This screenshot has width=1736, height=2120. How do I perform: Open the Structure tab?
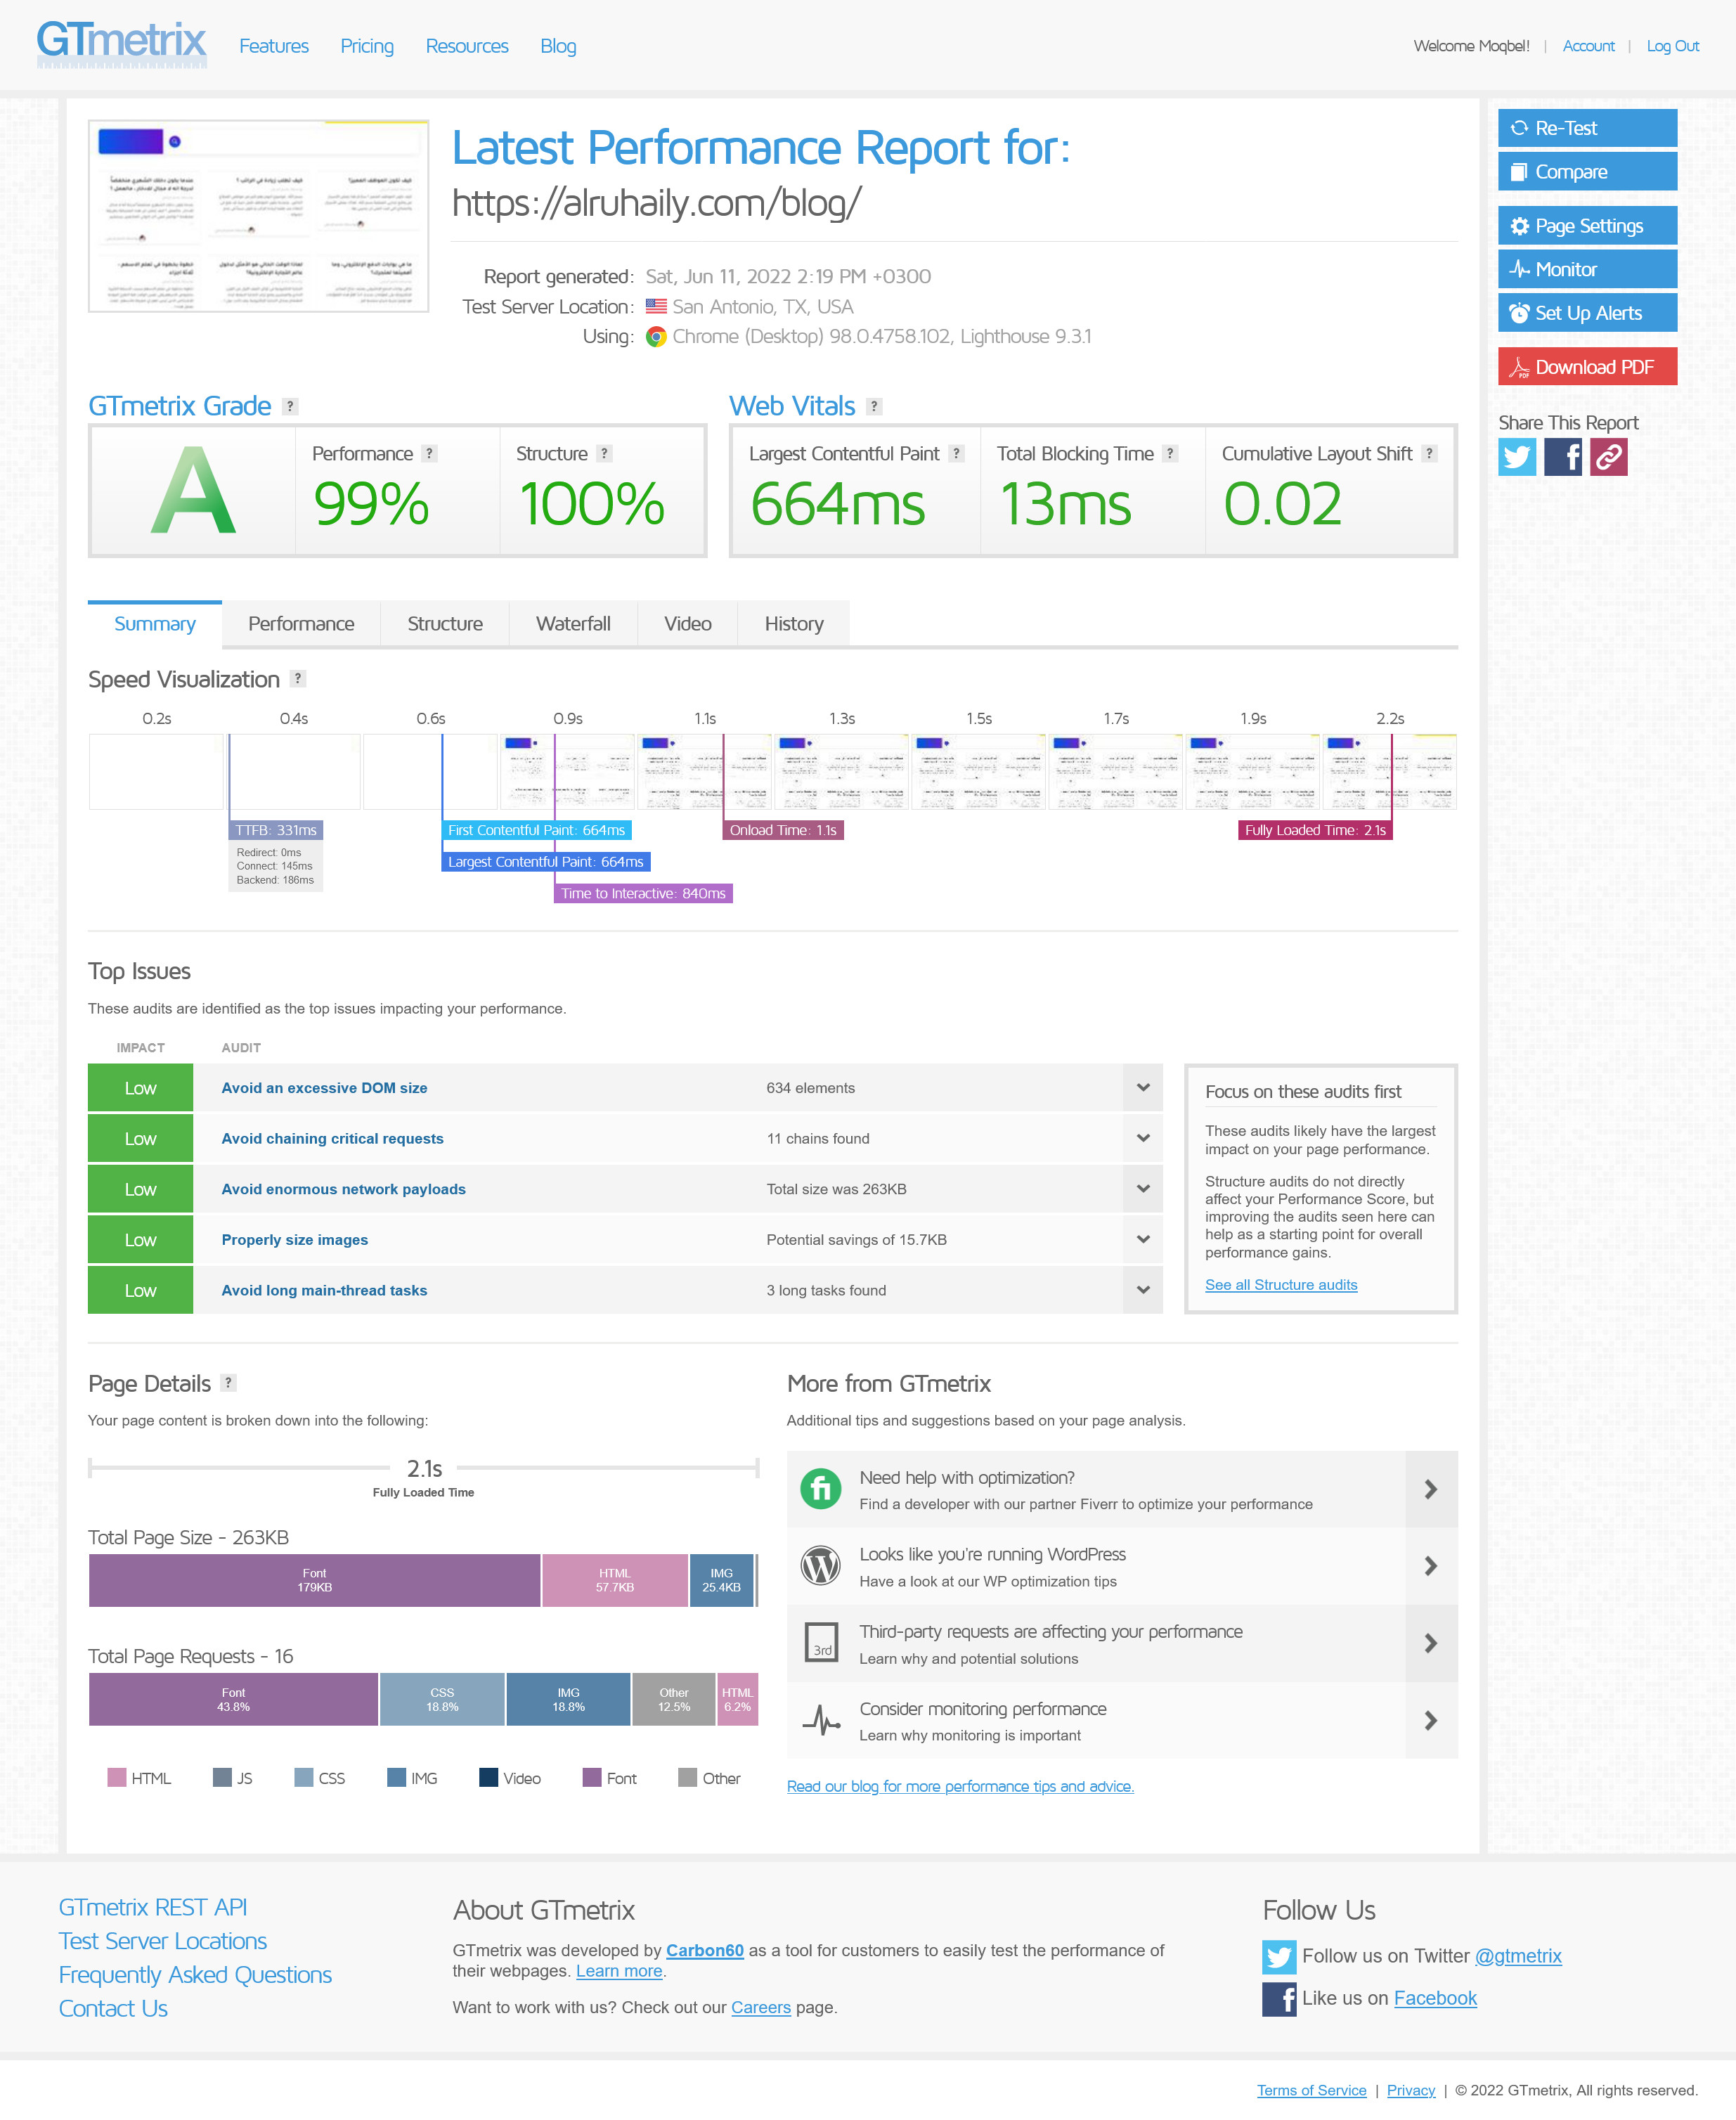click(x=444, y=623)
